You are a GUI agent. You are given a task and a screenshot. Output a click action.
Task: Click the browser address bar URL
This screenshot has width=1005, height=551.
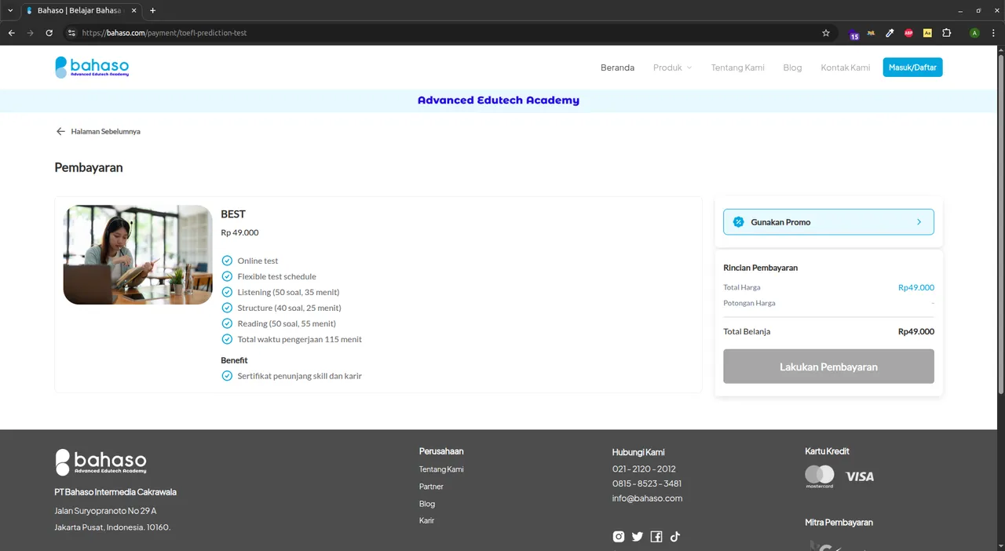393,33
